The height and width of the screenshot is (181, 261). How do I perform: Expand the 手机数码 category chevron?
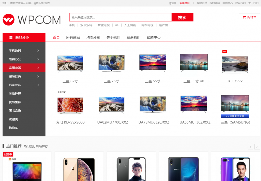coord(38,51)
